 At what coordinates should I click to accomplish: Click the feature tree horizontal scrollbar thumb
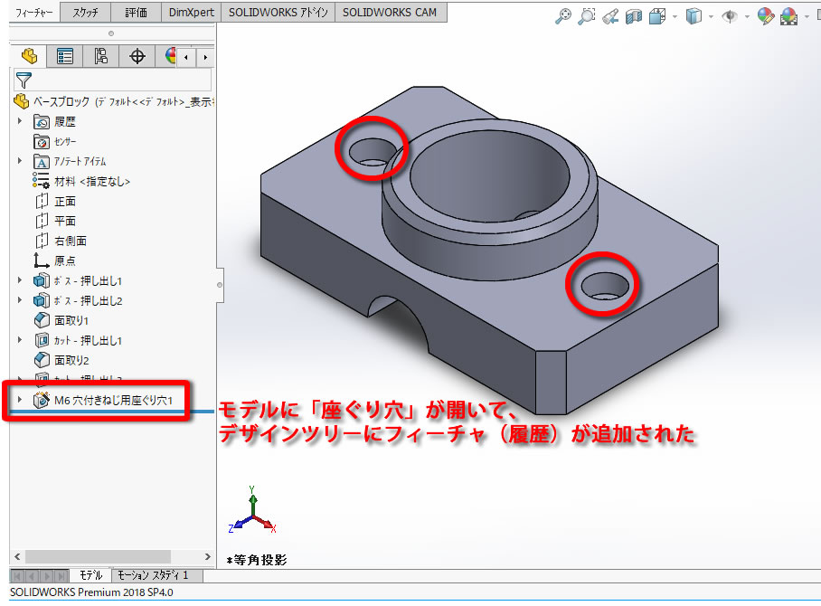pyautogui.click(x=98, y=556)
